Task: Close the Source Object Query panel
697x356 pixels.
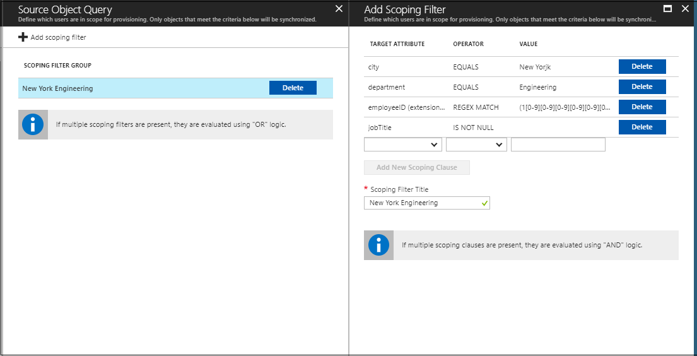Action: 339,9
